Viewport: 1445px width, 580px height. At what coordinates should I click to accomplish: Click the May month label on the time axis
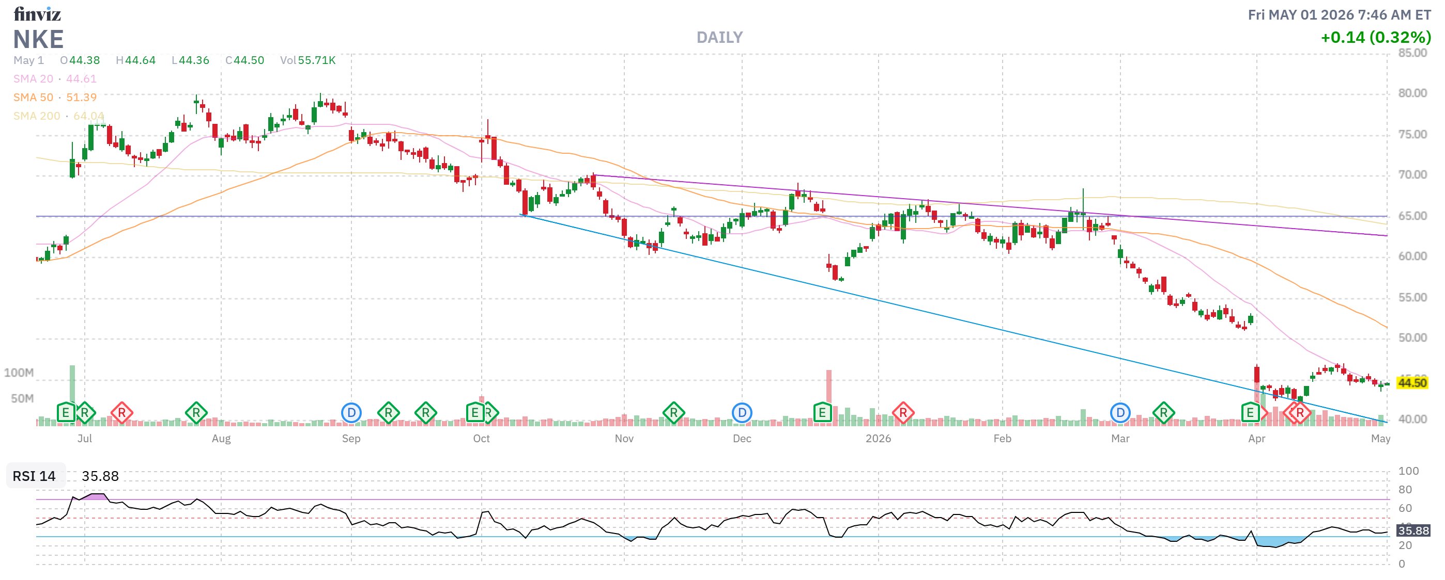coord(1380,439)
